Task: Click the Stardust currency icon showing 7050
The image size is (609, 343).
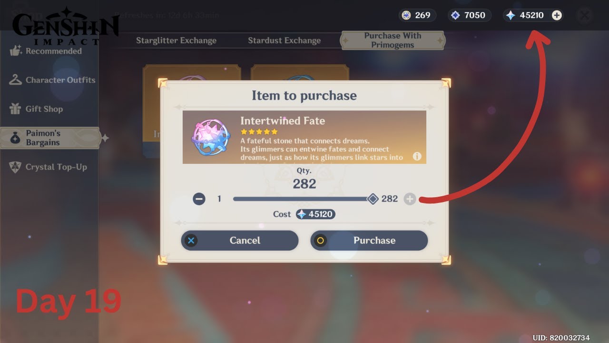Action: click(x=455, y=15)
